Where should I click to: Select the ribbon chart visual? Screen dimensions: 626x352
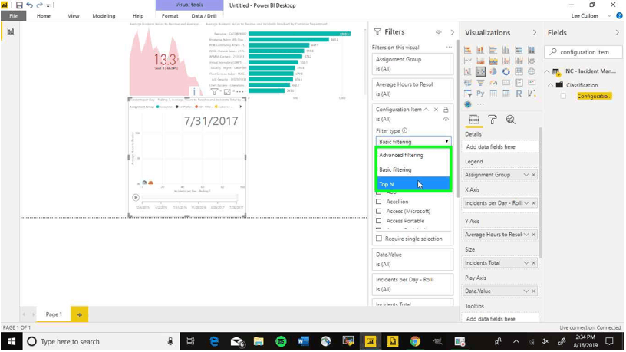(532, 61)
